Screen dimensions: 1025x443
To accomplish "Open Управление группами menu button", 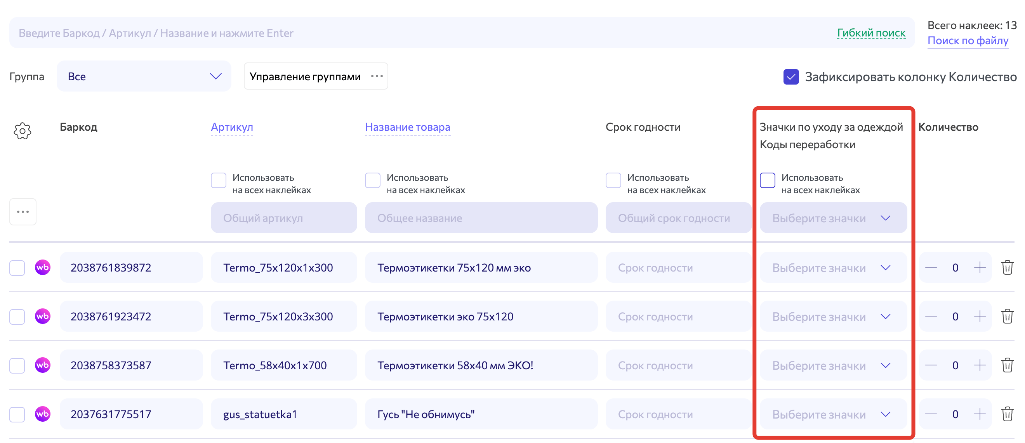I will click(316, 76).
